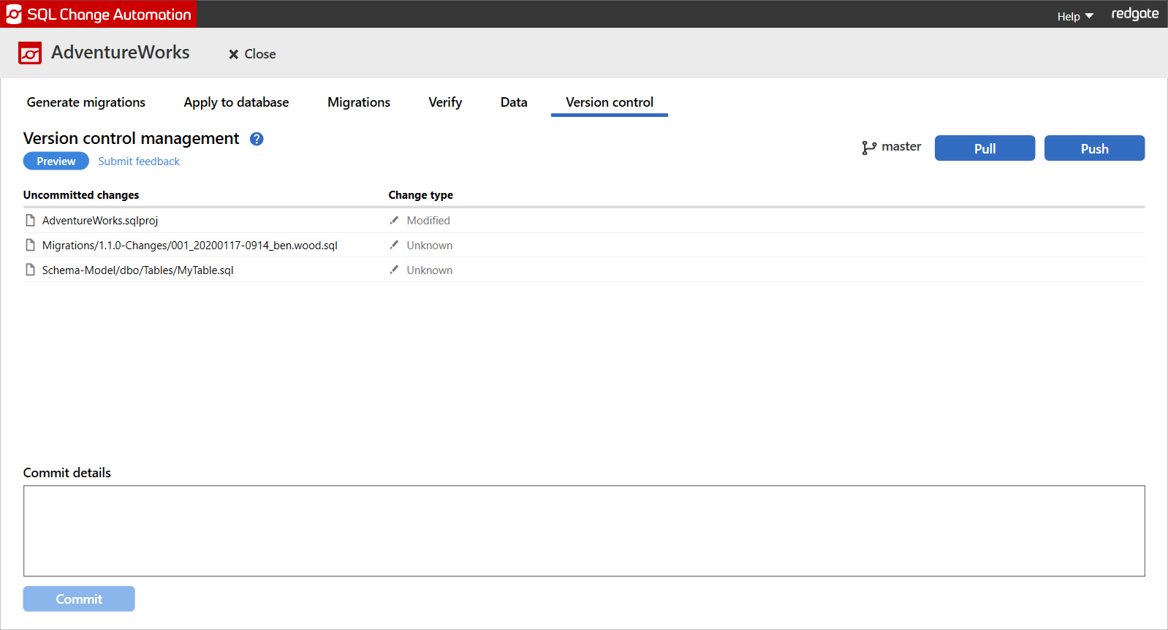Image resolution: width=1168 pixels, height=630 pixels.
Task: Click the migration script file icon
Action: tap(30, 246)
